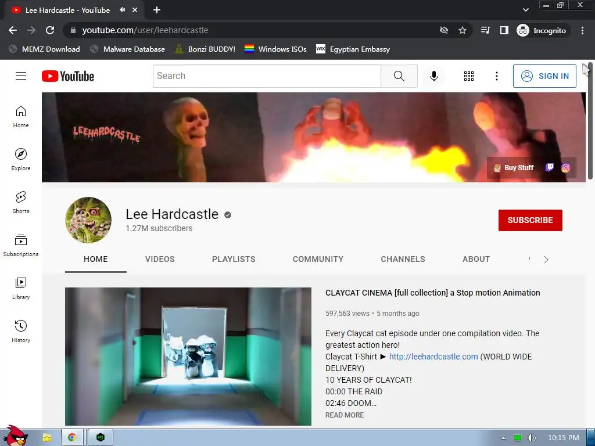This screenshot has width=595, height=446.
Task: Open a new browser tab
Action: click(x=157, y=10)
